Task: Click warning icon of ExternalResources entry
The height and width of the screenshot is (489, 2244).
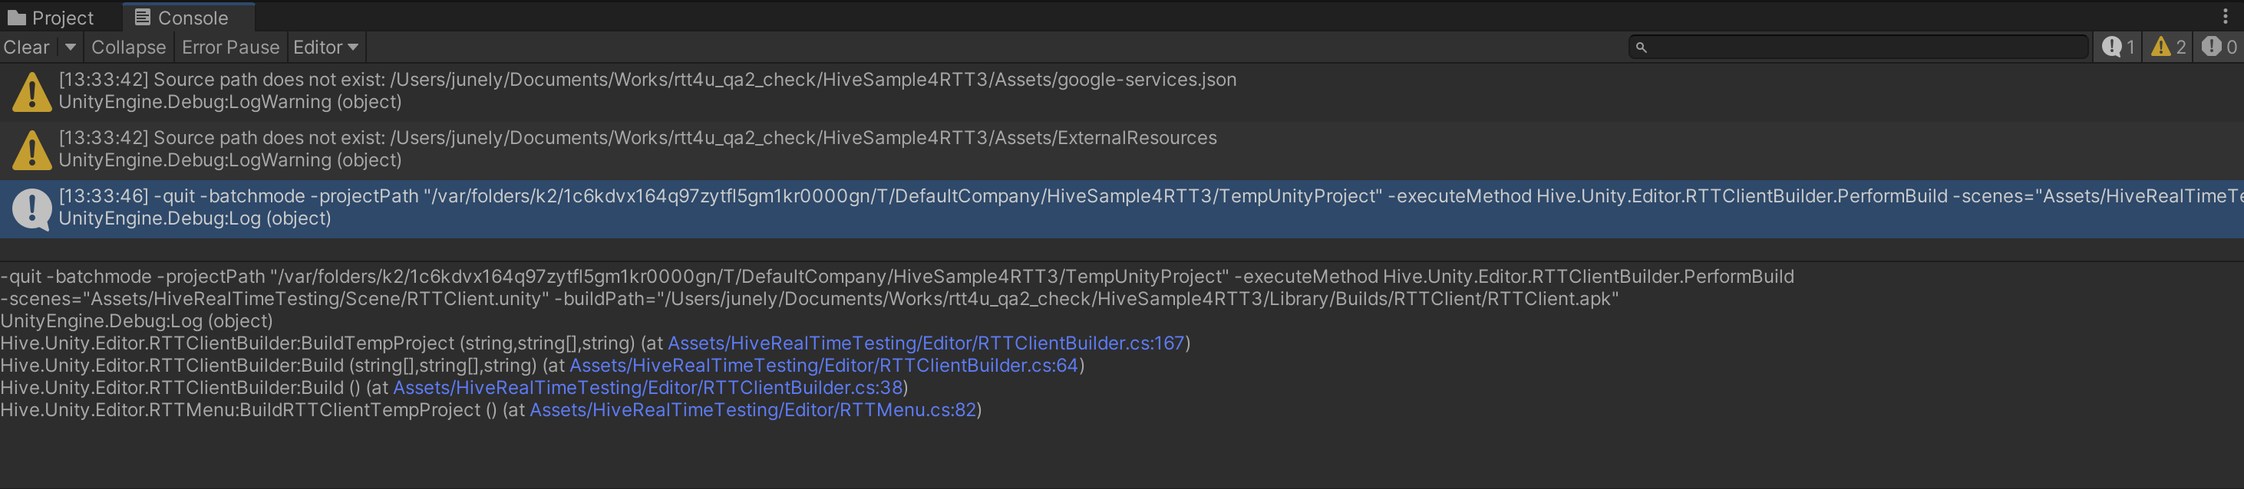Action: tap(32, 149)
